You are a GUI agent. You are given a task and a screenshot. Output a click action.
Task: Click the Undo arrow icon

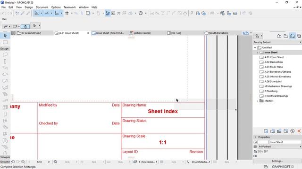tap(4, 13)
